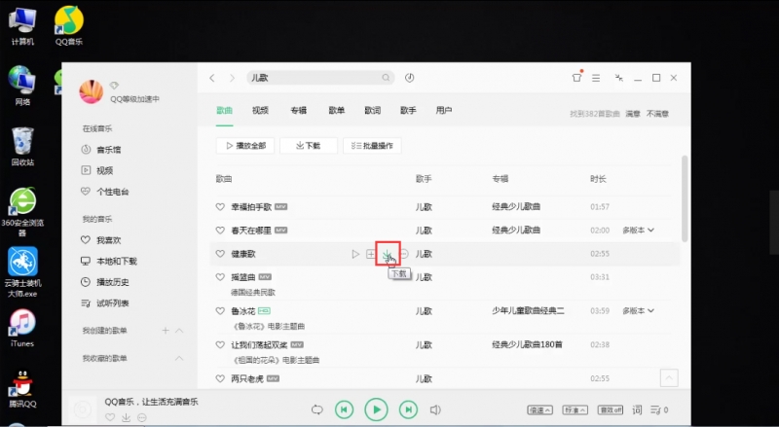Open MV badge of 幸福拍手歌
779x427 pixels.
pyautogui.click(x=281, y=207)
